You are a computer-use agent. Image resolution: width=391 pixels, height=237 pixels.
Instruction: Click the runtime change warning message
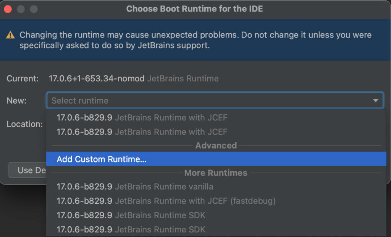195,40
